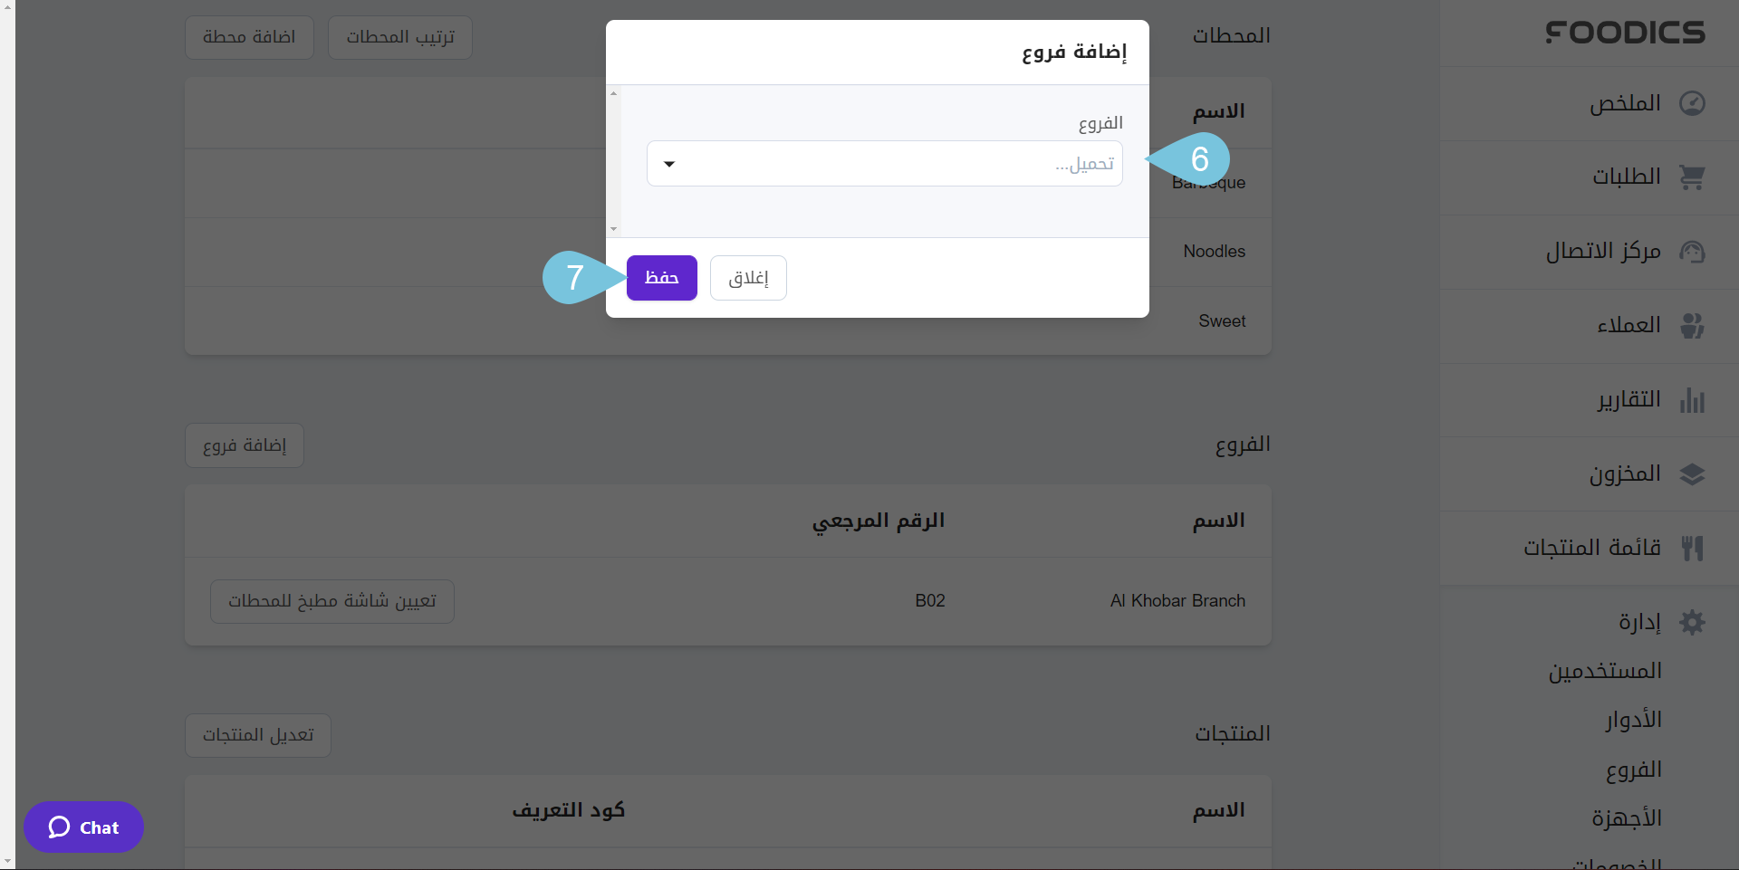Close the dialog with إغلاق button
This screenshot has width=1739, height=870.
748,278
